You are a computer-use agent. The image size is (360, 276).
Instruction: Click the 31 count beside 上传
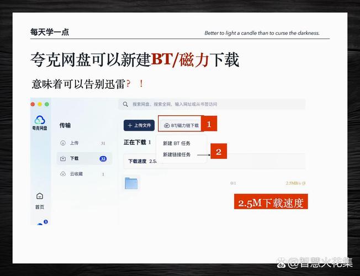click(103, 144)
